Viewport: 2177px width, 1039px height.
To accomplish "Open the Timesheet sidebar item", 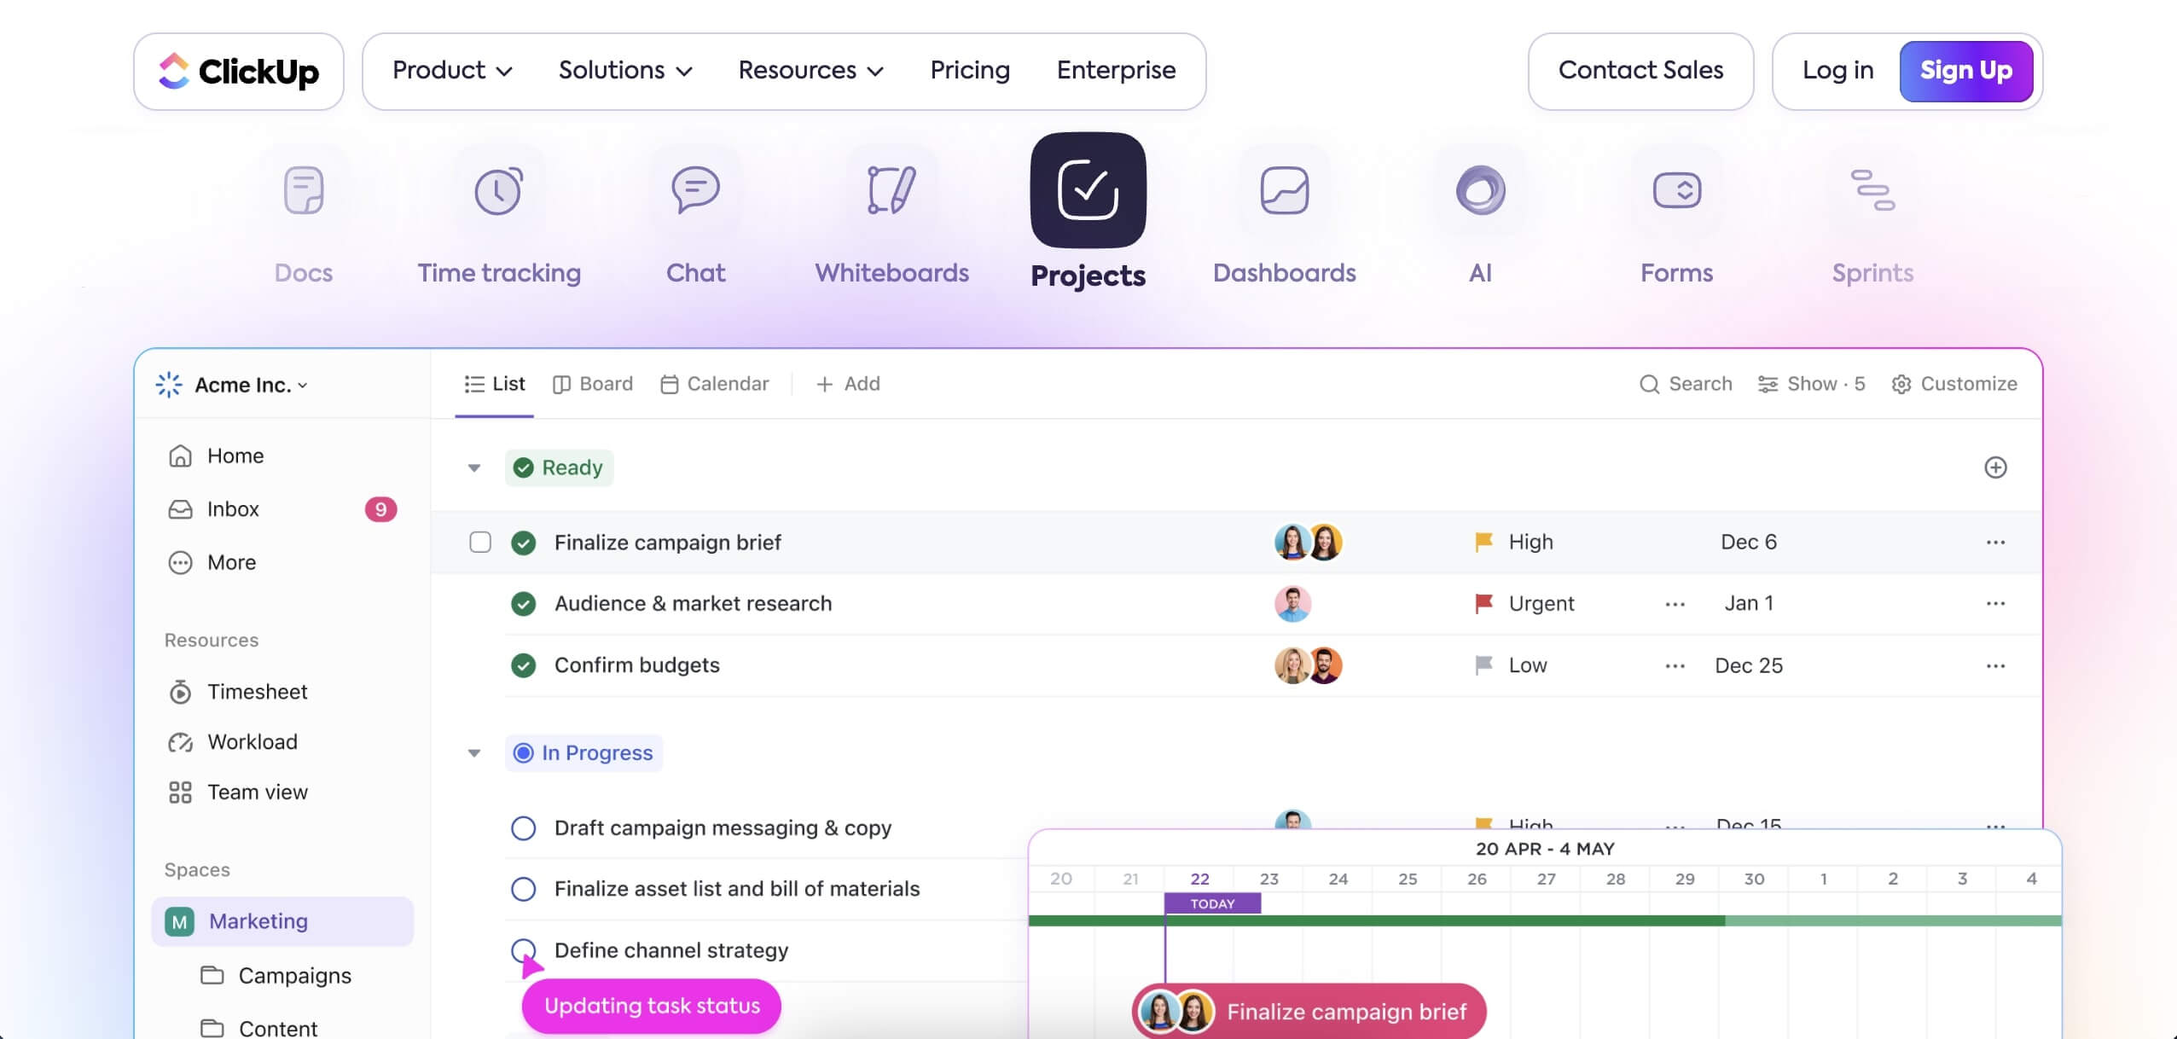I will click(257, 691).
